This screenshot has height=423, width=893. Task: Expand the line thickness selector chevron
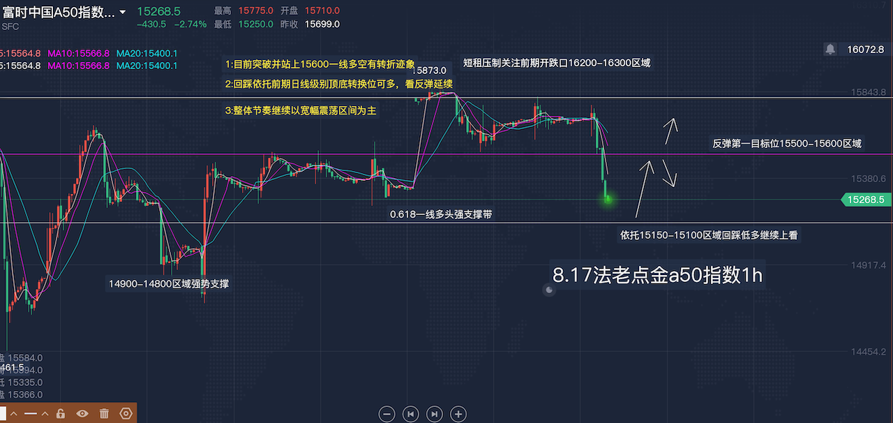tap(45, 413)
